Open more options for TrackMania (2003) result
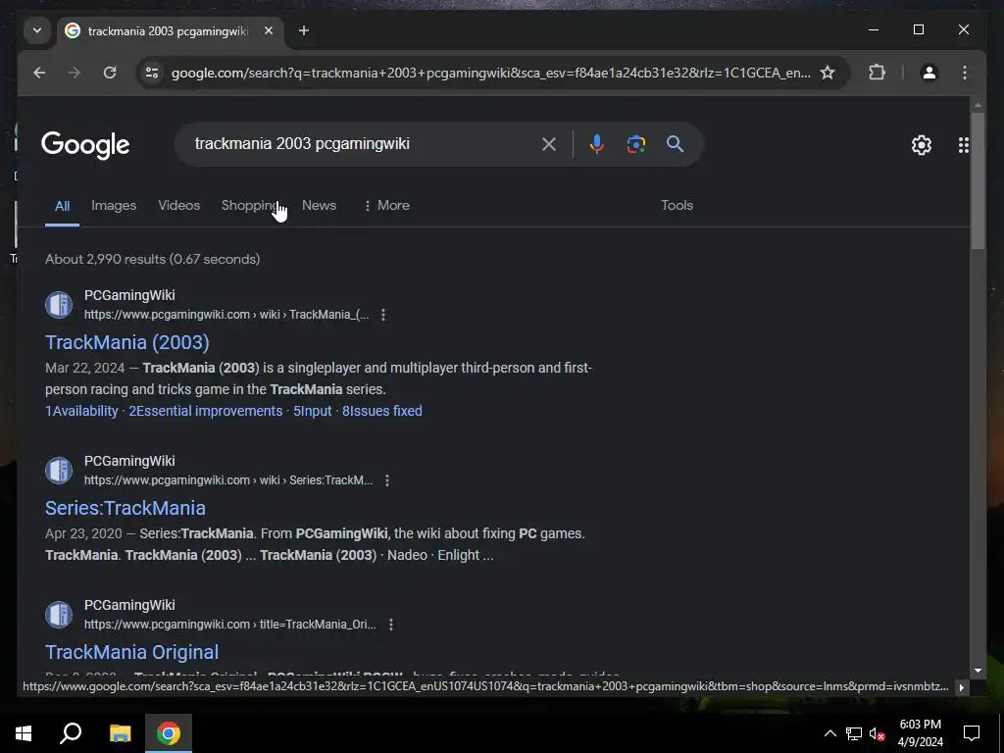Viewport: 1004px width, 753px height. coord(383,315)
